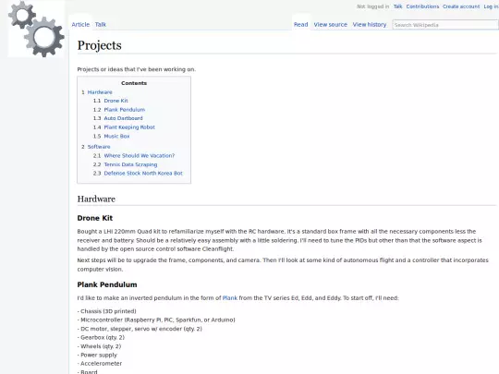Jump to Music Box contents entry

[x=116, y=136]
